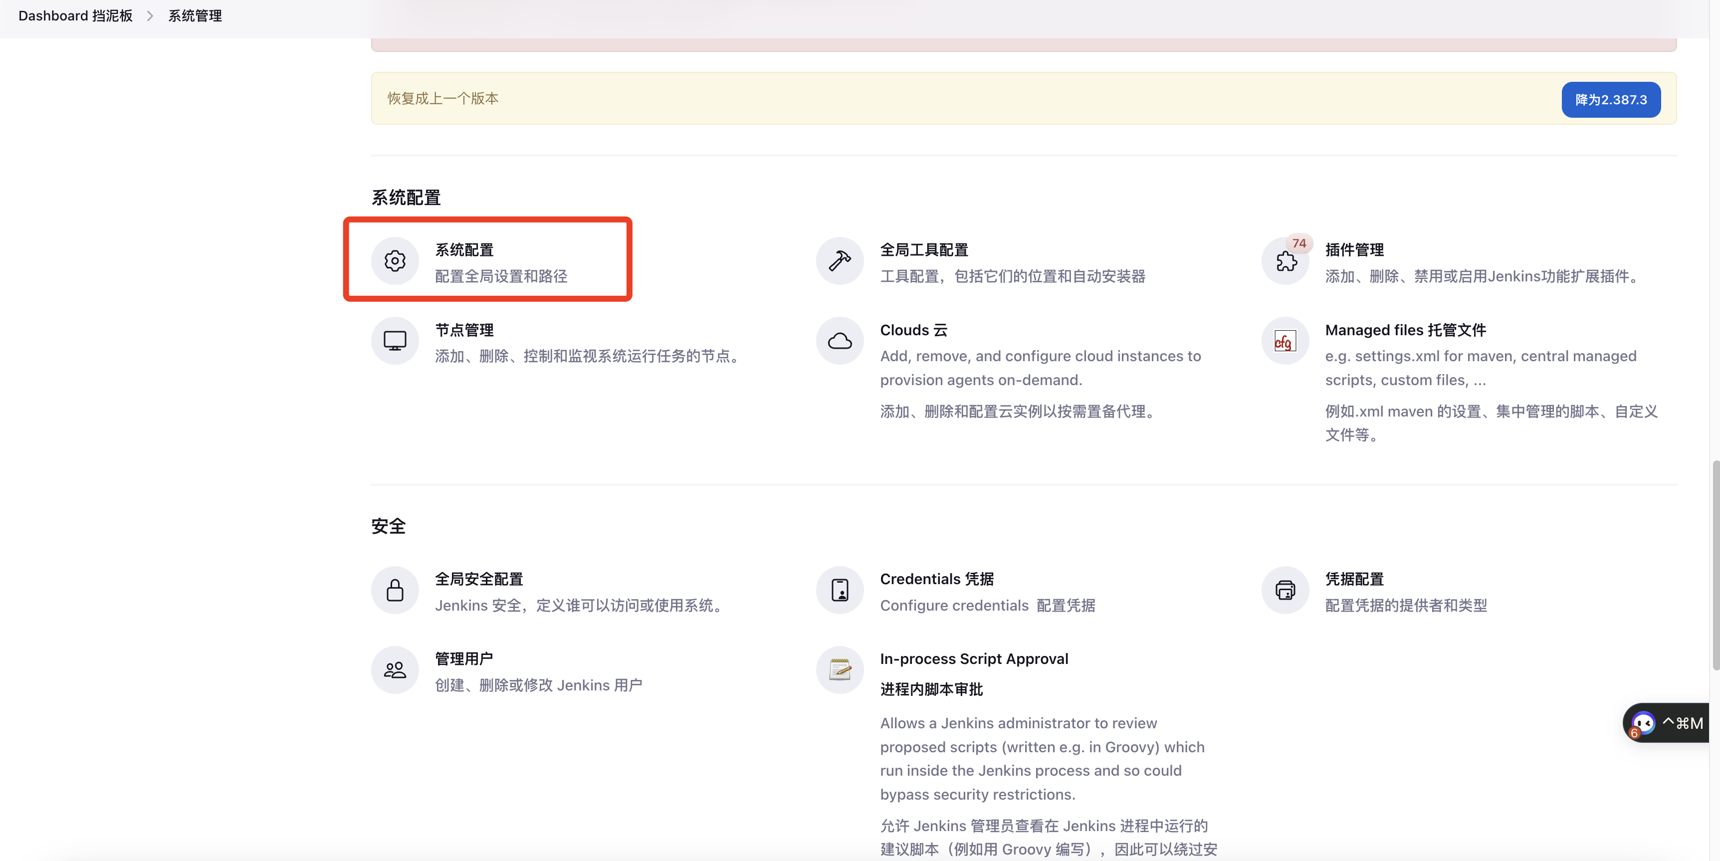The image size is (1720, 861).
Task: Click the hammer icon for 全局工具配置
Action: point(840,260)
